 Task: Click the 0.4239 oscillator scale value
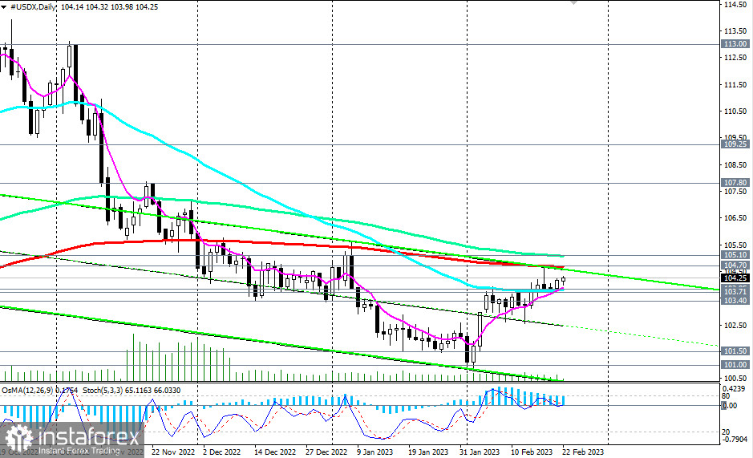(x=734, y=388)
